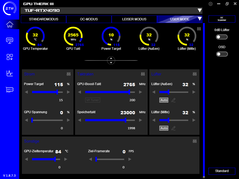Toggle Auto for Lüfter (Außen)
The width and height of the screenshot is (239, 179).
(x=164, y=100)
